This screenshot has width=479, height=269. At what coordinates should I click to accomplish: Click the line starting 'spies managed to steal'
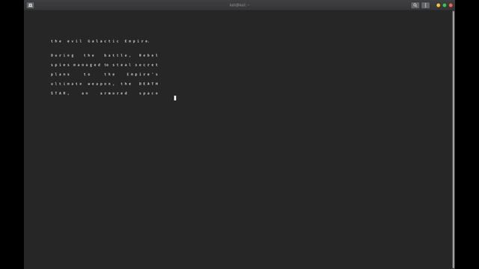coord(105,65)
